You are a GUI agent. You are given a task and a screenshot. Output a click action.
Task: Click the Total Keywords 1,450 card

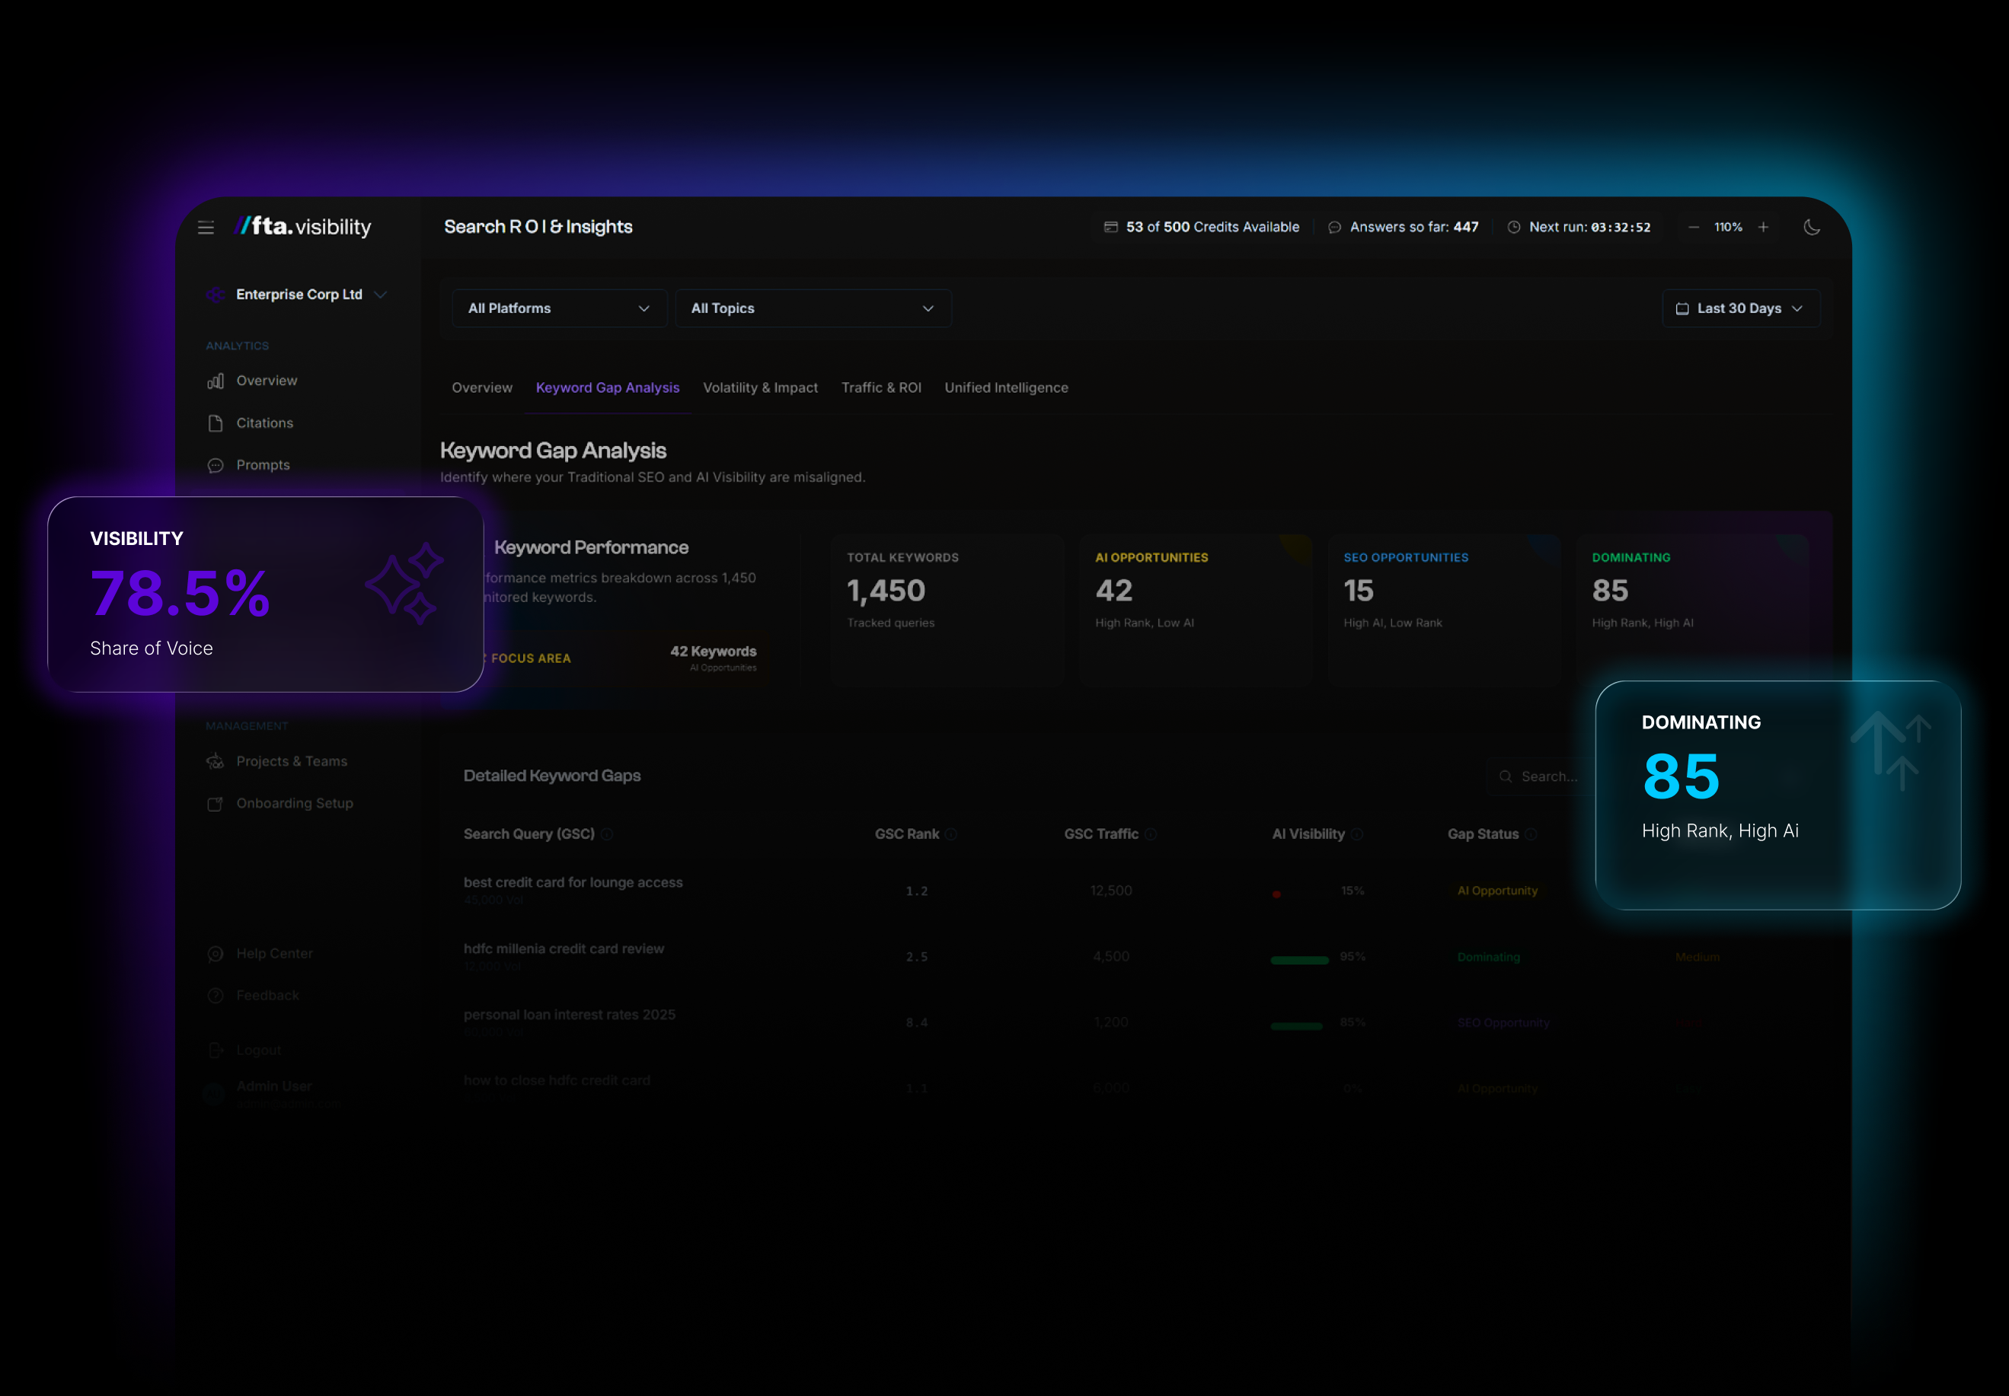click(947, 610)
